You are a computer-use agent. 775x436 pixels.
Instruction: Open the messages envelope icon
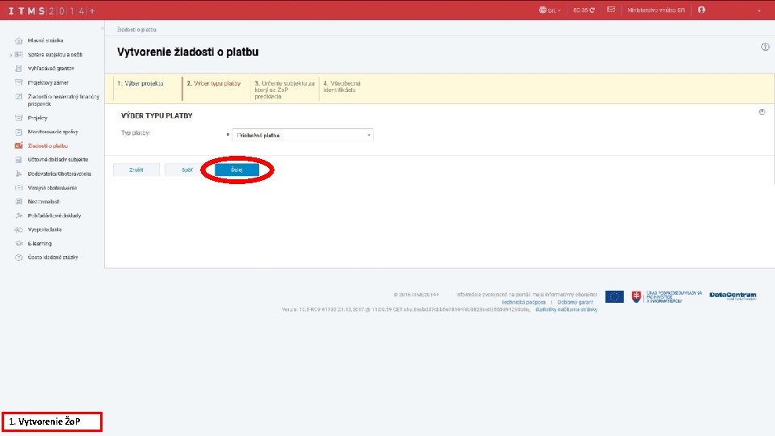pos(611,10)
